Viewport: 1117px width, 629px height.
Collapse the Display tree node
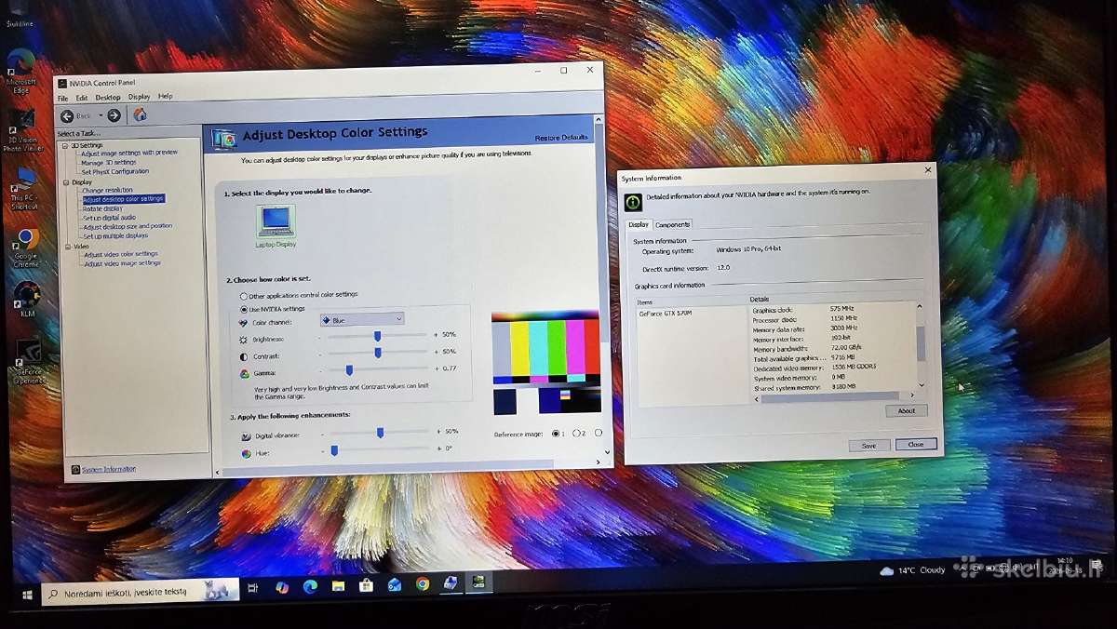pyautogui.click(x=66, y=182)
